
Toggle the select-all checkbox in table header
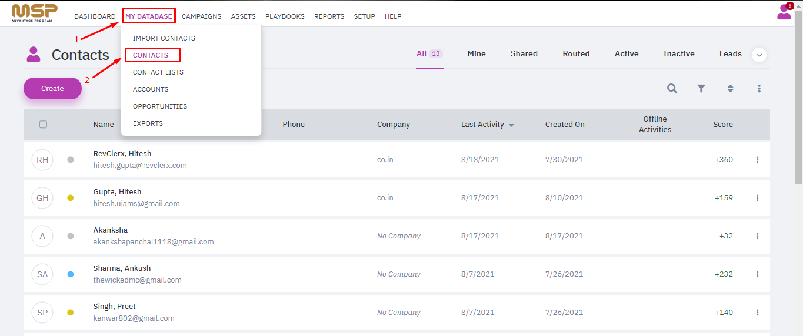tap(43, 125)
